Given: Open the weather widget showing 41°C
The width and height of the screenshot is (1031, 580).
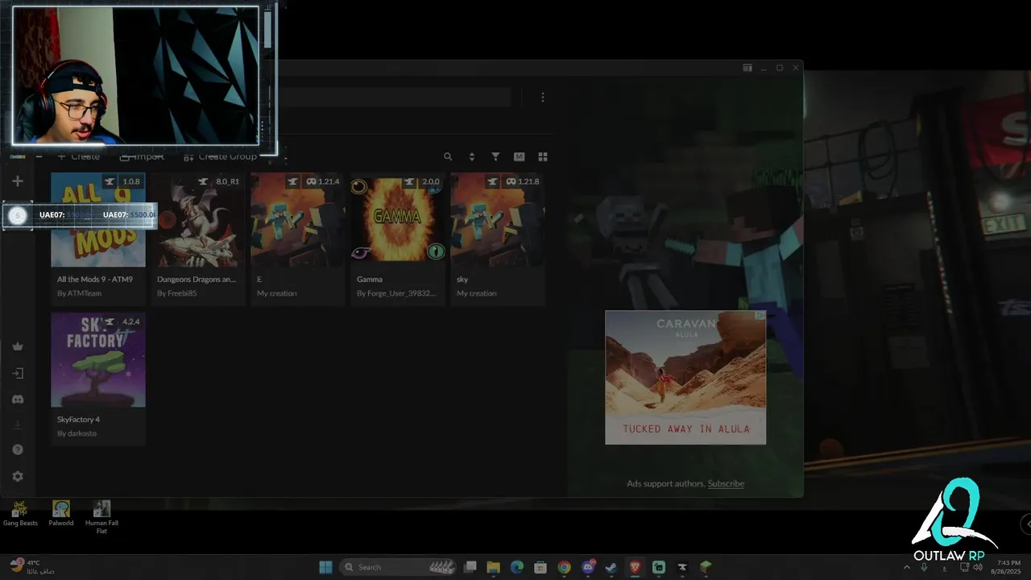Looking at the screenshot, I should pos(32,566).
